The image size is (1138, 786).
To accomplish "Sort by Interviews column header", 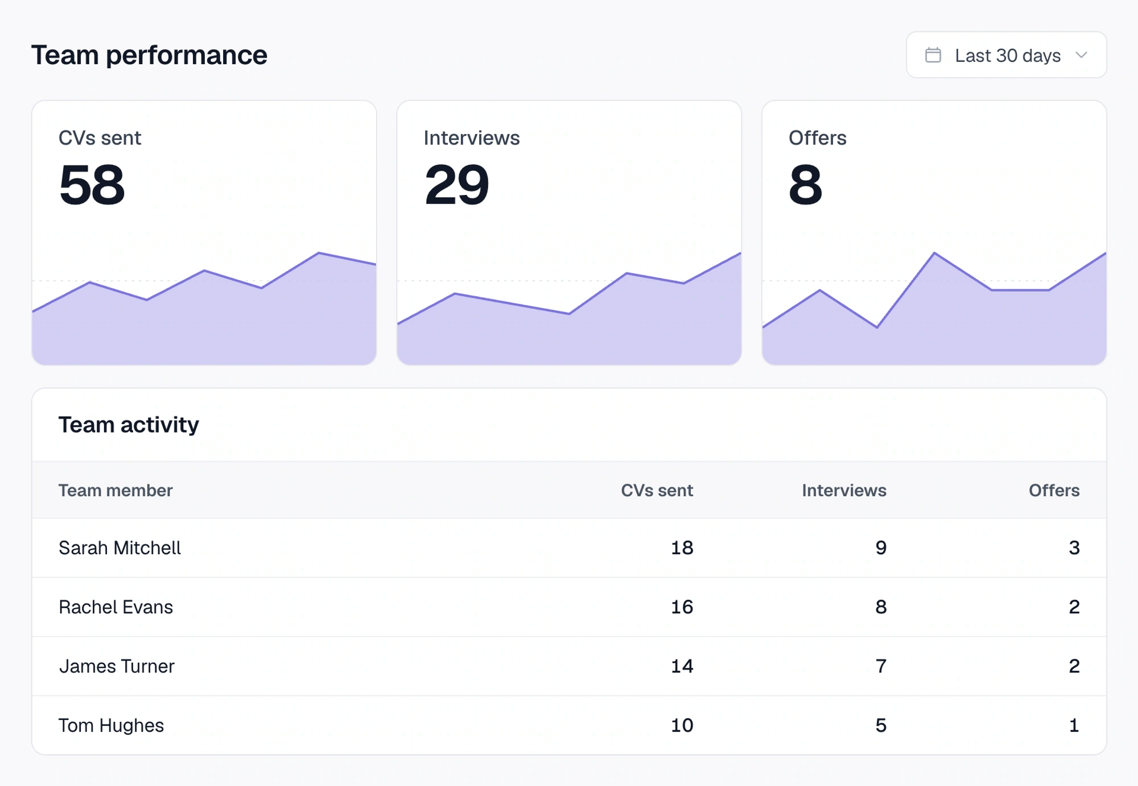I will [844, 490].
